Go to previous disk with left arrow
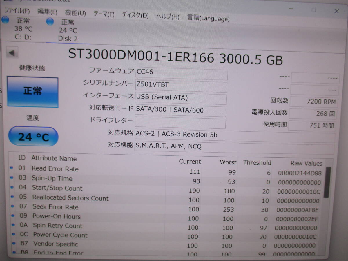This screenshot has height=261, width=348. point(12,53)
